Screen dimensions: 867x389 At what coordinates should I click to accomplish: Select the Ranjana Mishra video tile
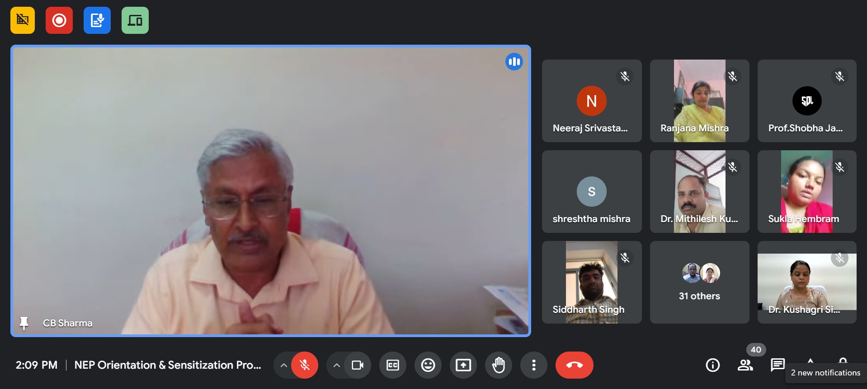click(x=699, y=101)
